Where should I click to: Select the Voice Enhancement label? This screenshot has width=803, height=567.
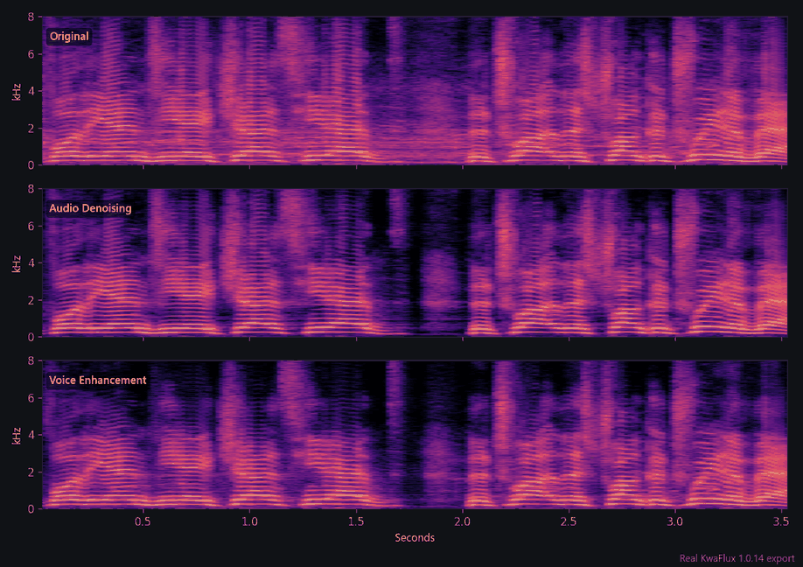pos(98,381)
